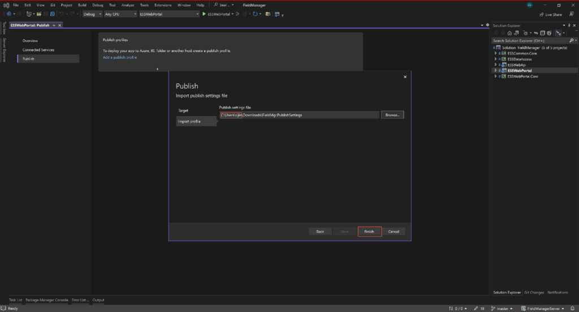Click Switch Views icon in Solution Explorer
This screenshot has height=312, width=579.
click(516, 33)
